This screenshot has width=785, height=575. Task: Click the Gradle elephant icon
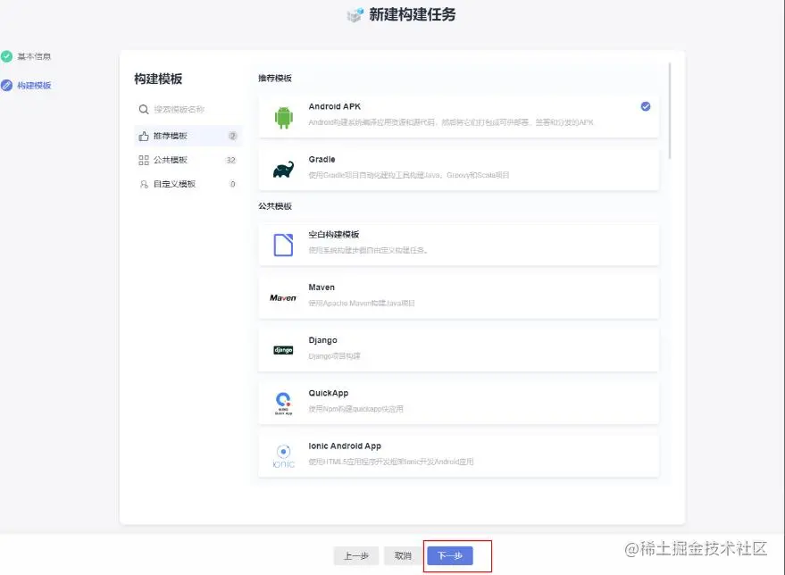[283, 170]
